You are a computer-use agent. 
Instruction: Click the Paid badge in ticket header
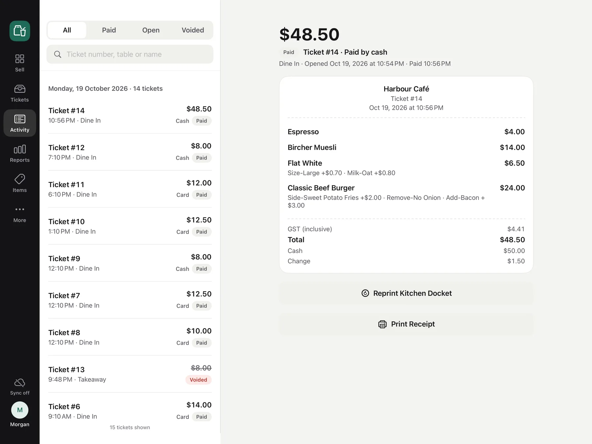[289, 52]
